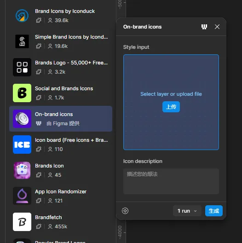The width and height of the screenshot is (242, 243).
Task: Click the target icon at dialog bottom-left
Action: tap(125, 211)
